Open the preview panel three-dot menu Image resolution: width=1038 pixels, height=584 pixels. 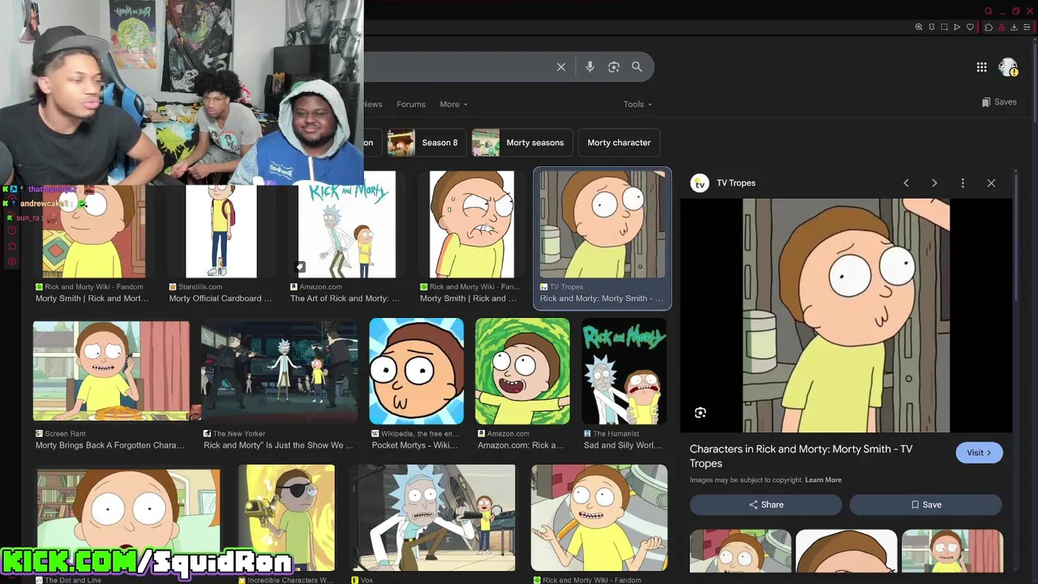coord(963,183)
